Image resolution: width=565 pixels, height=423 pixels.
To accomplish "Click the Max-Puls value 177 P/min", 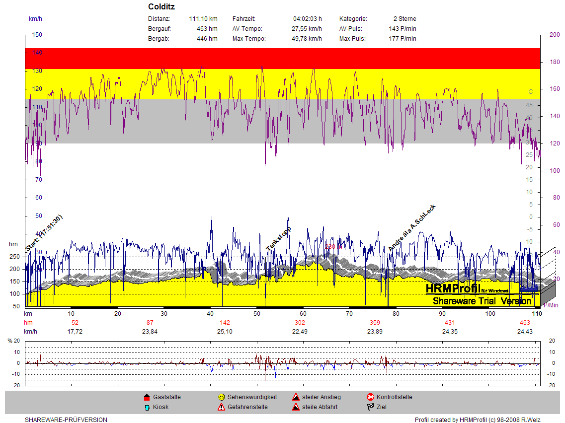I will pos(403,39).
